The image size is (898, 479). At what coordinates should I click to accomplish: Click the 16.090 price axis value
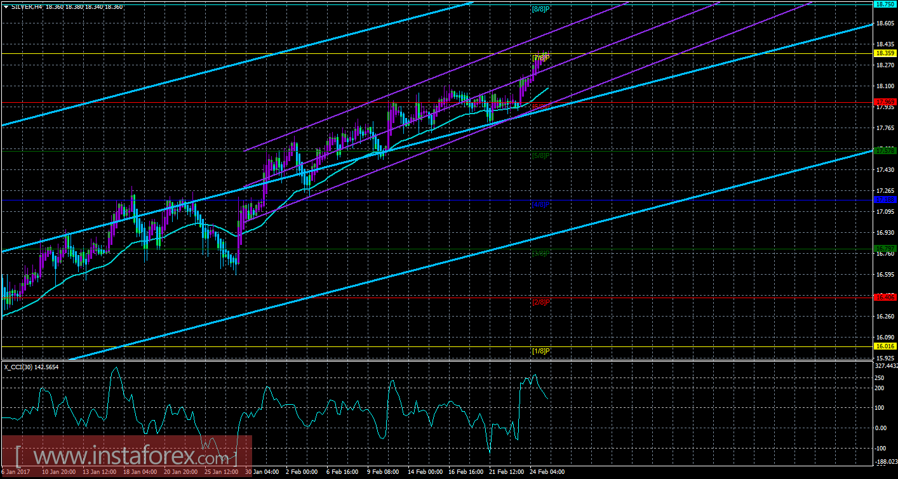point(885,338)
